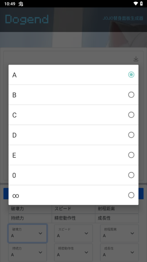Screen dimensions: 147x262
Task: Click the 精密動作性 table cell
Action: click(x=73, y=218)
